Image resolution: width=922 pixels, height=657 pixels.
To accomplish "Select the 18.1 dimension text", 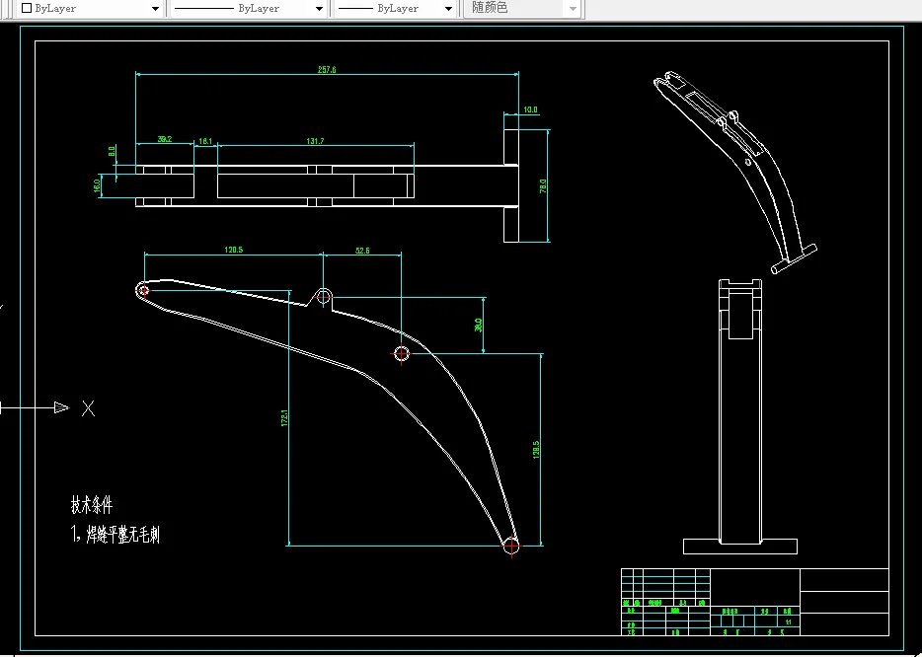I will (x=205, y=142).
